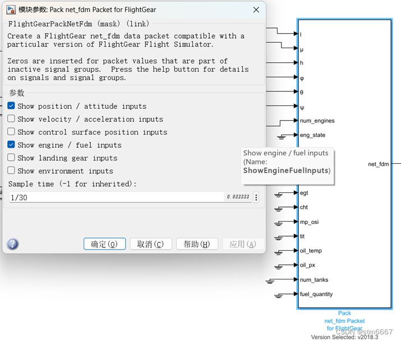The image size is (401, 340).
Task: Click the cht input port label
Action: pos(304,207)
